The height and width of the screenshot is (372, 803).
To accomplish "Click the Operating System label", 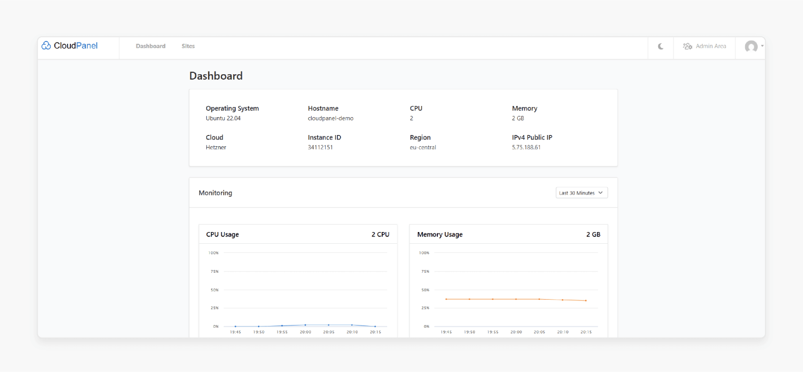I will coord(232,109).
